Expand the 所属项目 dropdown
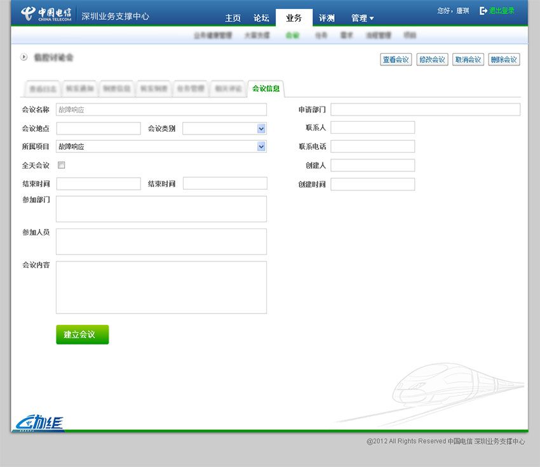The height and width of the screenshot is (467, 540). 261,147
